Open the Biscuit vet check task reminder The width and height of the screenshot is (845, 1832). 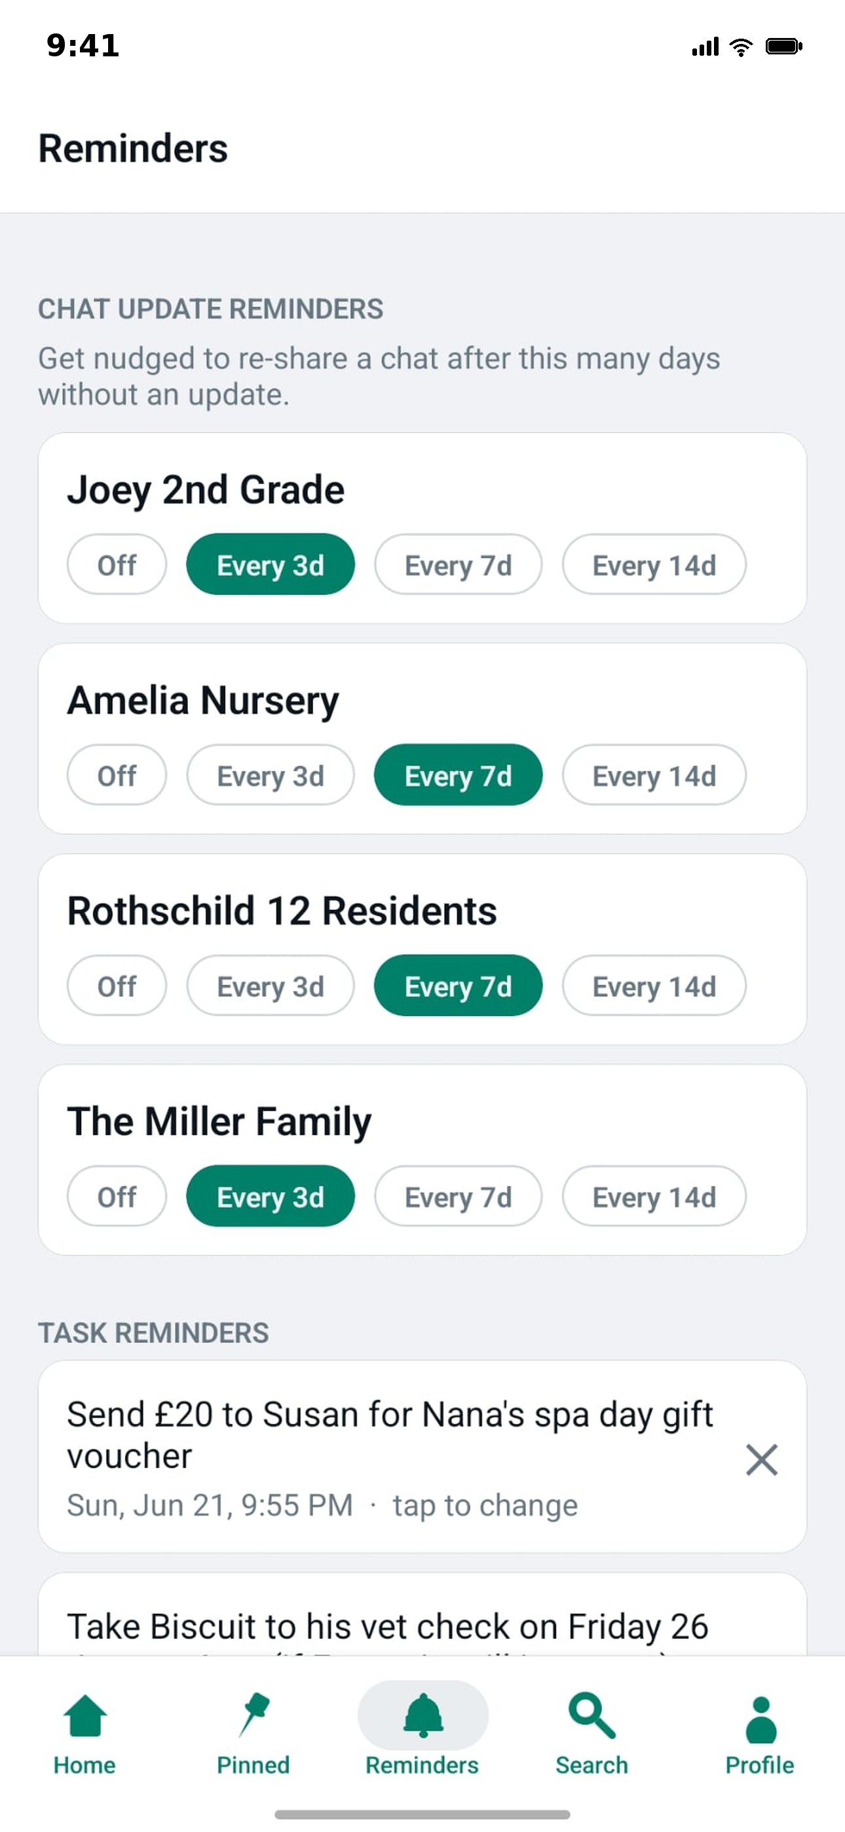coord(423,1614)
